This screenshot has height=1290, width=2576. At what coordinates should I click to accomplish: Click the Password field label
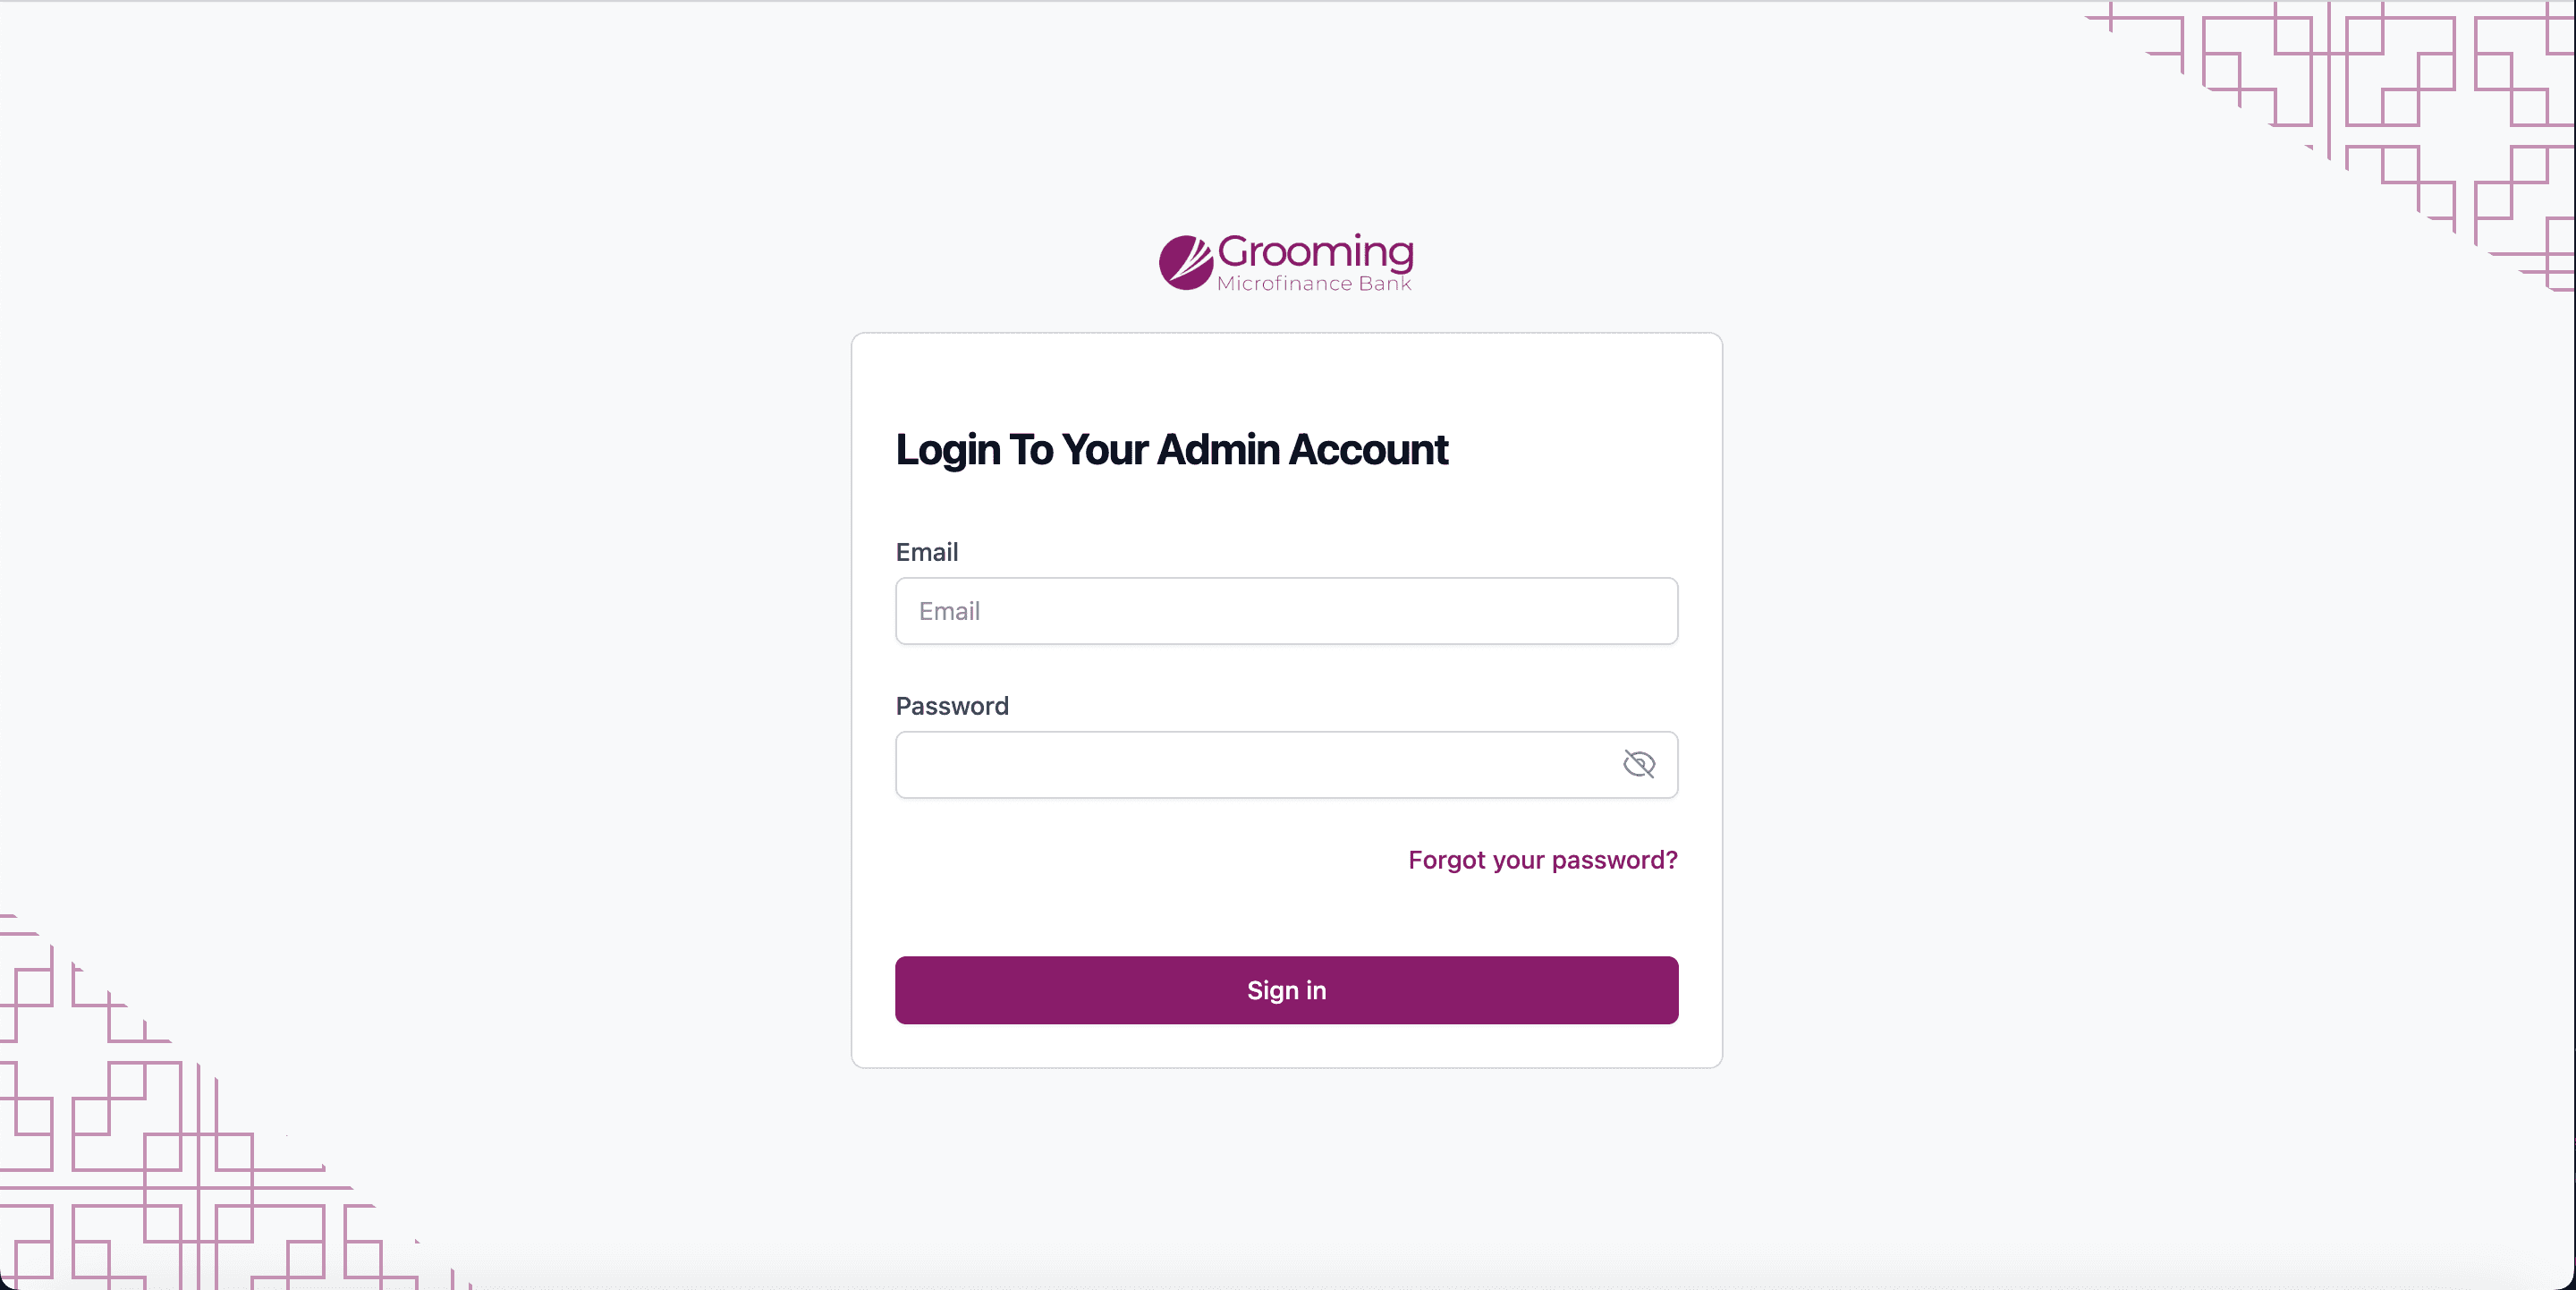coord(952,706)
